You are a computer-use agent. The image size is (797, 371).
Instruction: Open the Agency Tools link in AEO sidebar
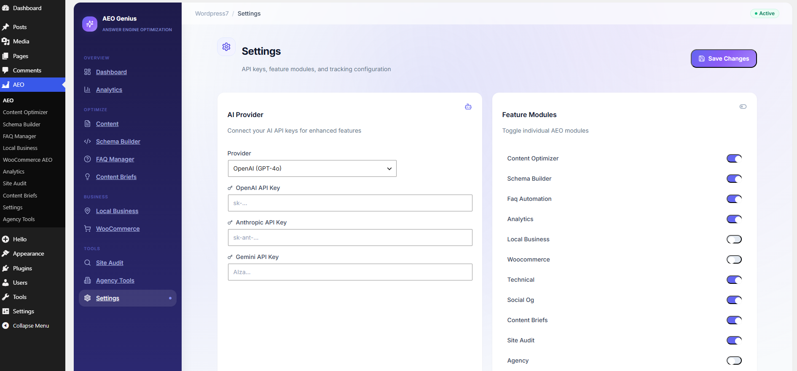click(x=115, y=280)
